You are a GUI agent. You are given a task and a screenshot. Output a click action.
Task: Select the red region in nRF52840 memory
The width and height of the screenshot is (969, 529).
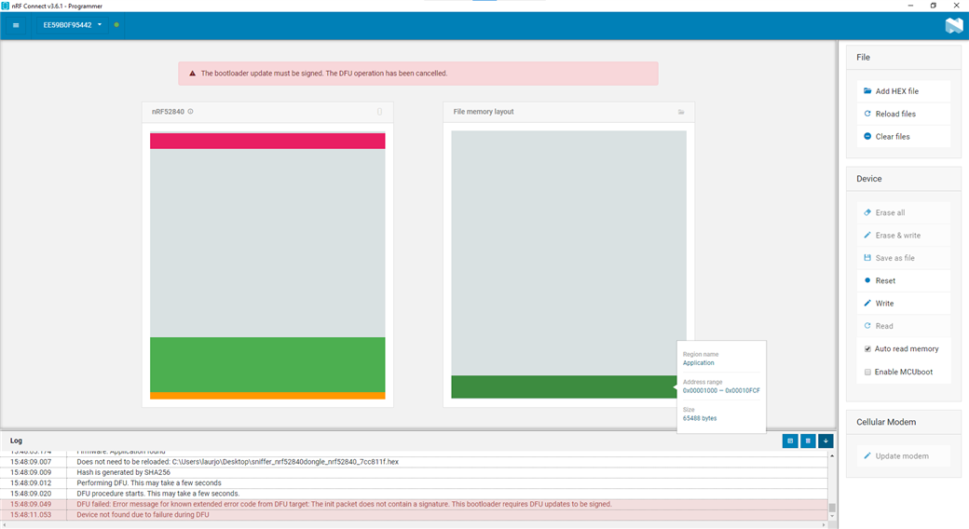[x=267, y=141]
